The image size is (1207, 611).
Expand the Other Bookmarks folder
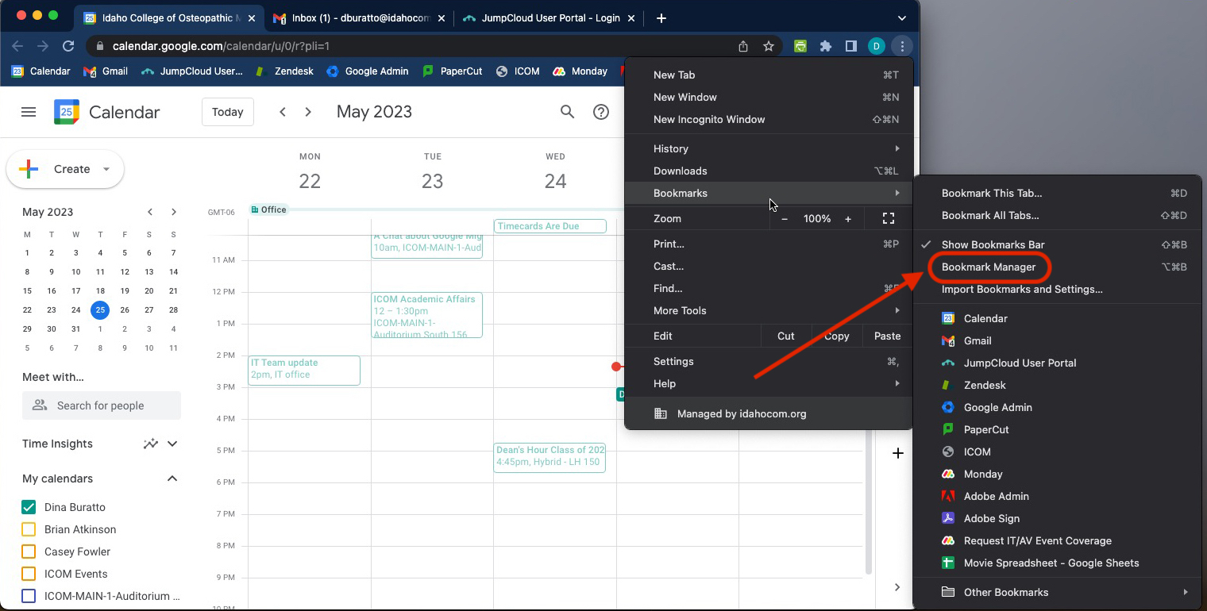click(x=1058, y=592)
